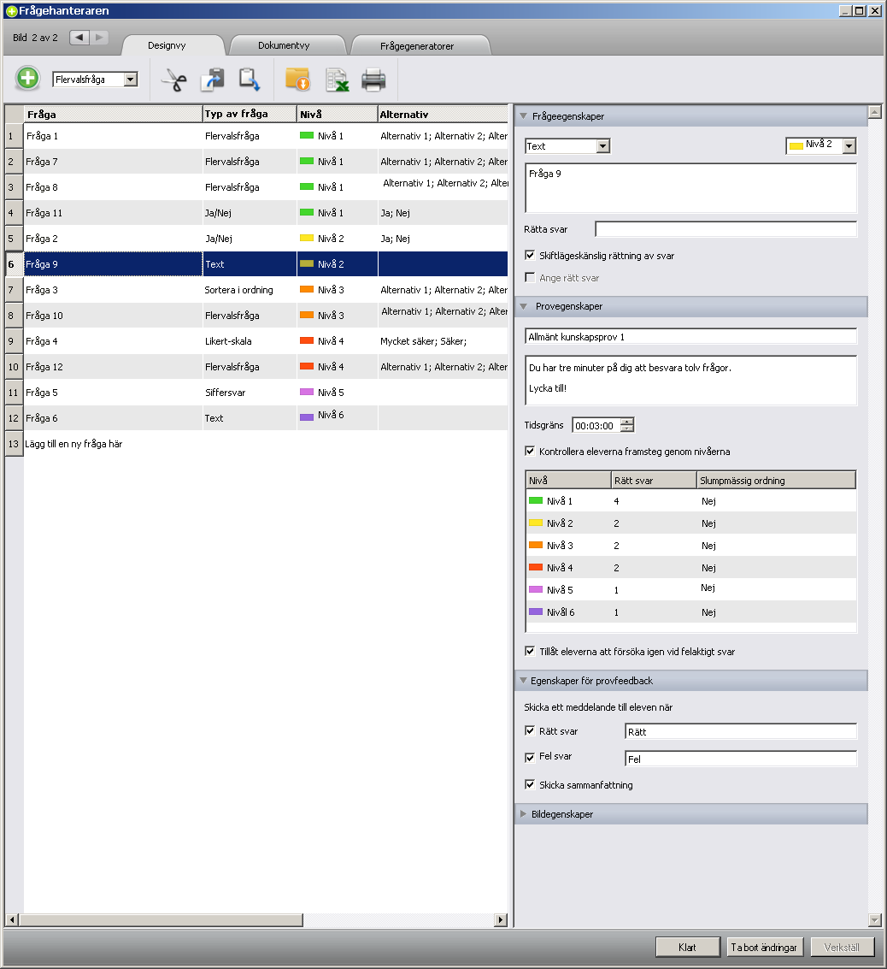This screenshot has width=887, height=969.
Task: Click the test instructions text box
Action: (x=690, y=380)
